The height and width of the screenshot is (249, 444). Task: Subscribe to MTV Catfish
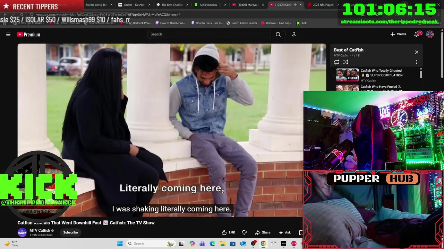(70, 232)
